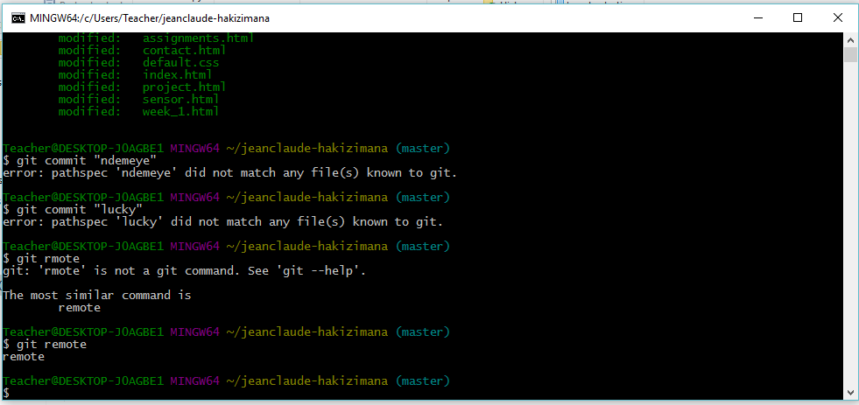Image resolution: width=859 pixels, height=405 pixels.
Task: Click "The most similar command is" line
Action: click(97, 295)
